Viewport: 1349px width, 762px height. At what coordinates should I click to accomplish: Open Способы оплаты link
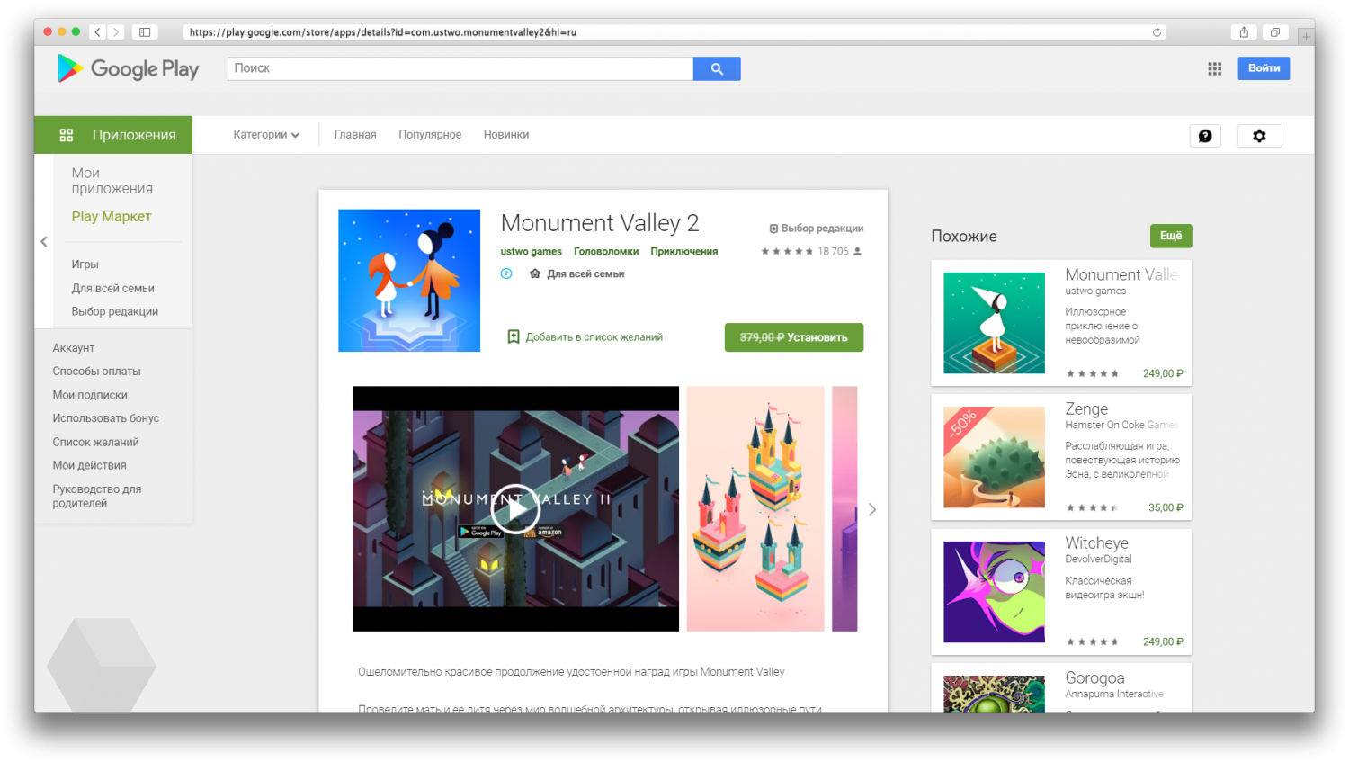pyautogui.click(x=96, y=372)
